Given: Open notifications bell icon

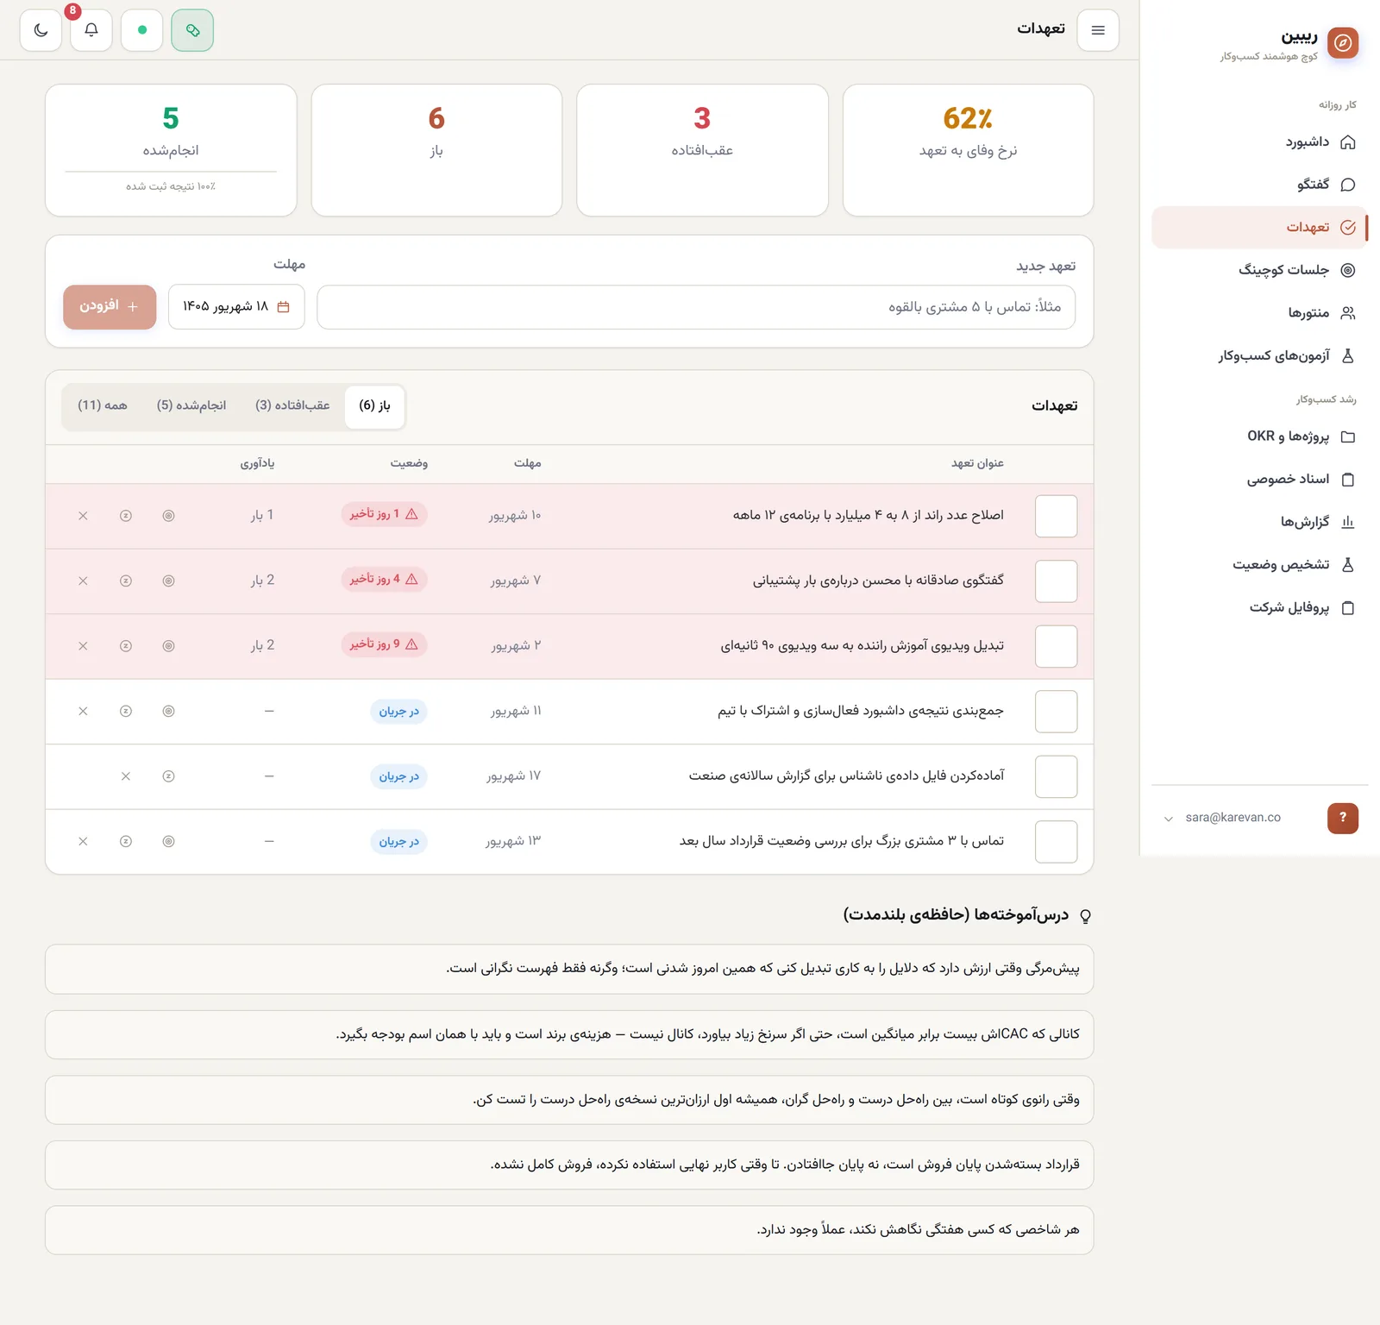Looking at the screenshot, I should [91, 30].
